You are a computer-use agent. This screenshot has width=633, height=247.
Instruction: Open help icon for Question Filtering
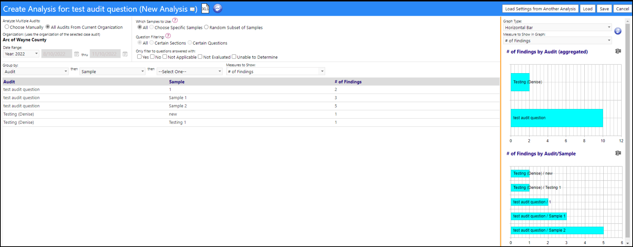pyautogui.click(x=168, y=36)
